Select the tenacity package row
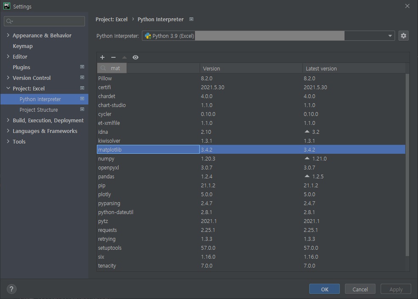The image size is (418, 299). [251, 266]
